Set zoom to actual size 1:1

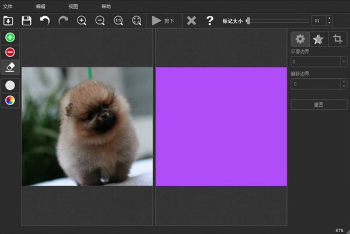coord(118,20)
